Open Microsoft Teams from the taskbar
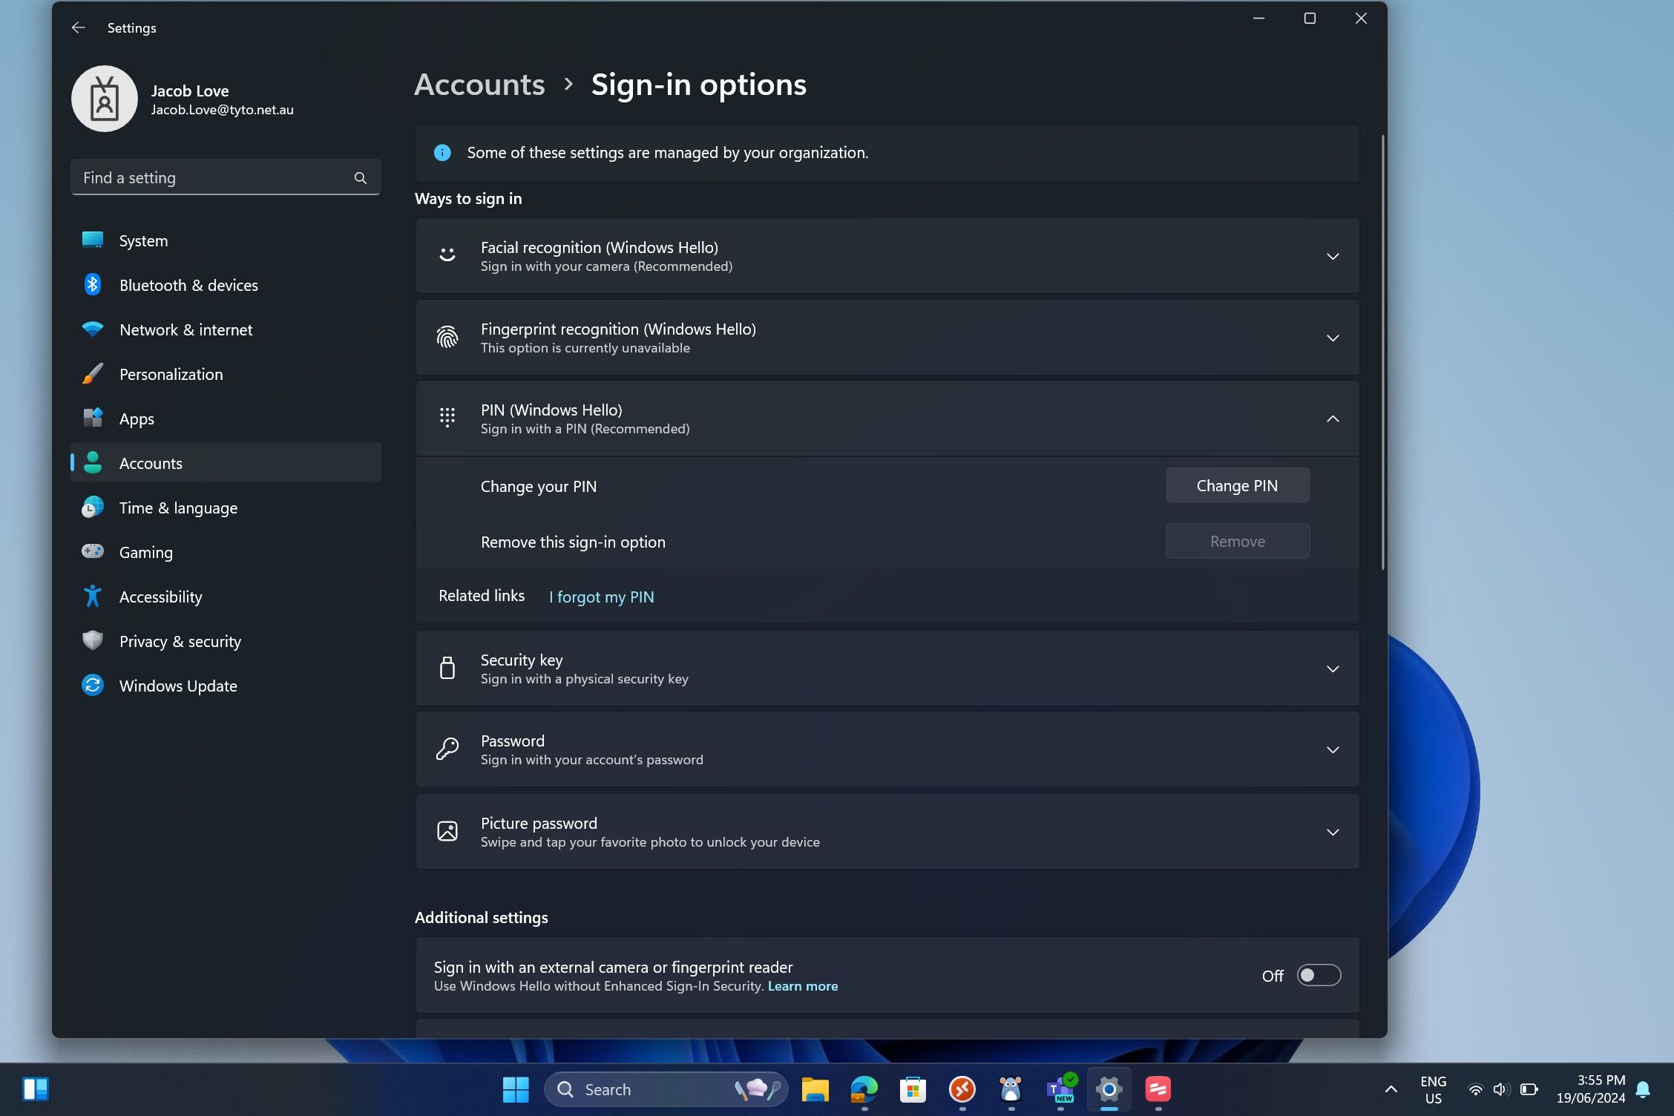 1060,1089
